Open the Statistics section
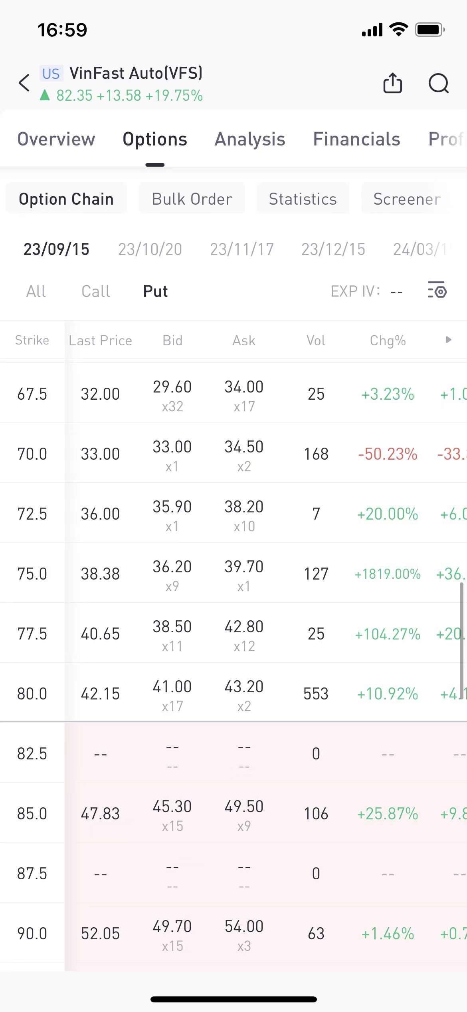467x1012 pixels. tap(303, 199)
